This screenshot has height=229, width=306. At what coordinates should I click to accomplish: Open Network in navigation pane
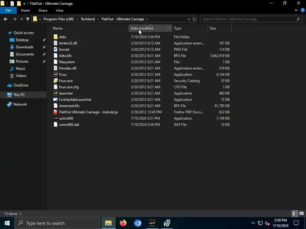point(20,104)
